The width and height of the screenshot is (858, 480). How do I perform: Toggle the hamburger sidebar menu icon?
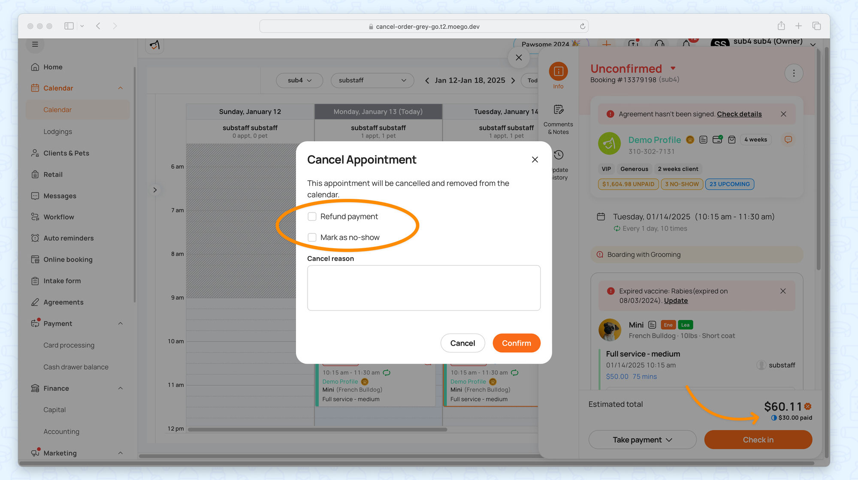[x=35, y=44]
